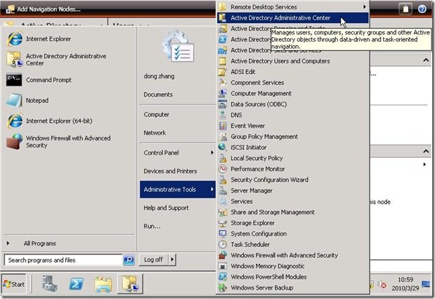The image size is (435, 299).
Task: Select Administrative Tools in Start menu
Action: [178, 190]
